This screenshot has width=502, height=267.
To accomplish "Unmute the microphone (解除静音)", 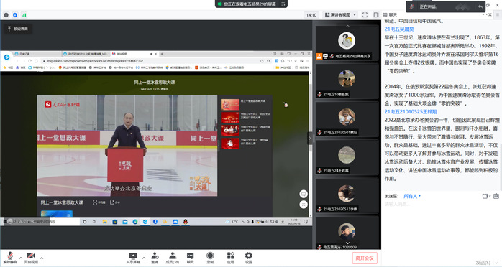I will click(x=10, y=258).
